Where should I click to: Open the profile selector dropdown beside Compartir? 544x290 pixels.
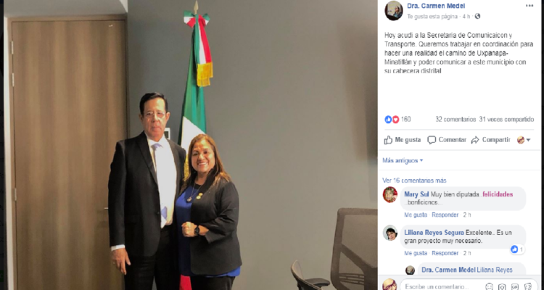pyautogui.click(x=524, y=140)
